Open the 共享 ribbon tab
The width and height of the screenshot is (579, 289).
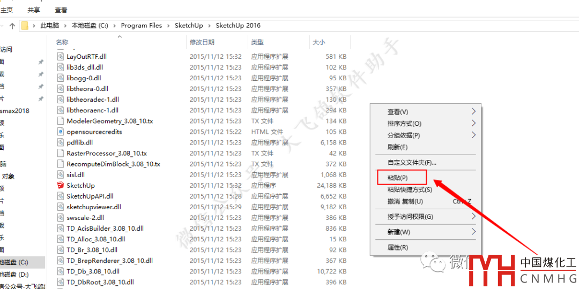click(x=34, y=10)
